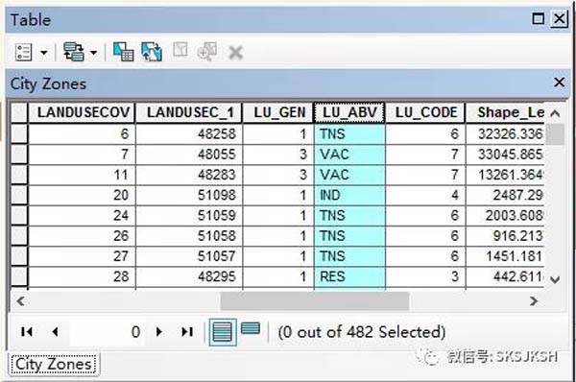Select the LU_GEN column header

point(278,112)
